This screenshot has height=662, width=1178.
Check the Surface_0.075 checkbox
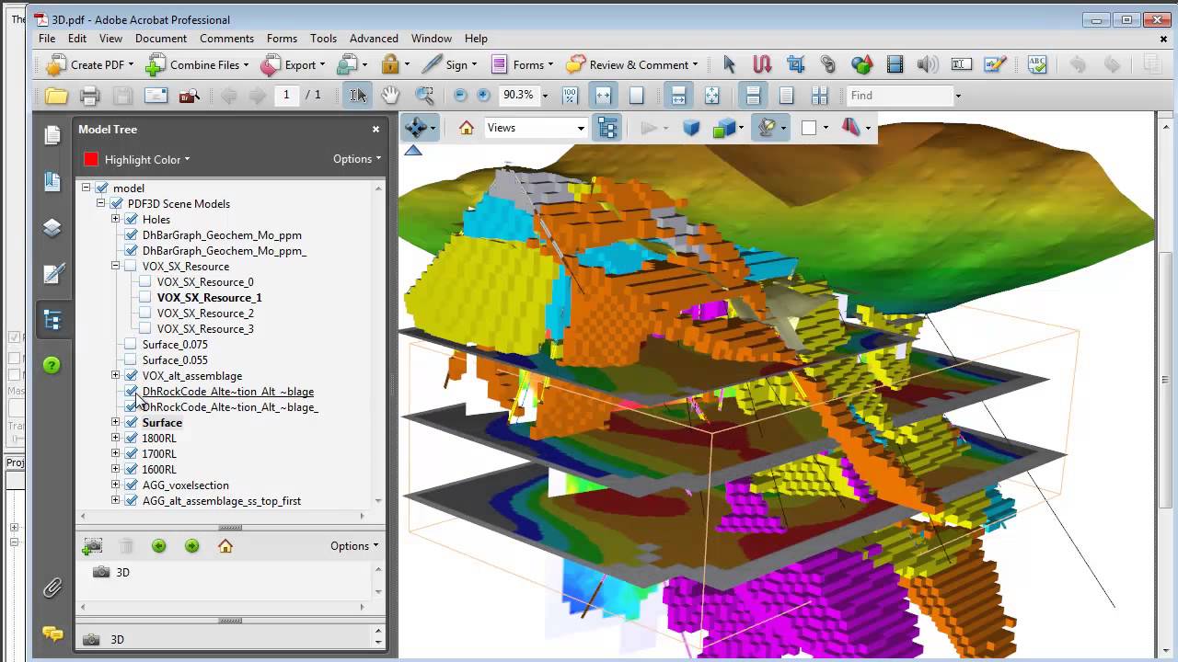131,345
